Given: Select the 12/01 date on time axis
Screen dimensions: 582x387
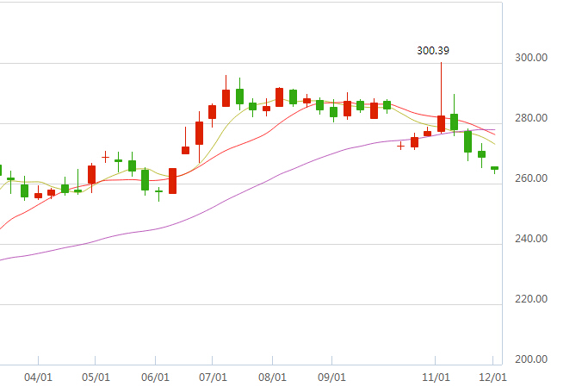Looking at the screenshot, I should [492, 377].
